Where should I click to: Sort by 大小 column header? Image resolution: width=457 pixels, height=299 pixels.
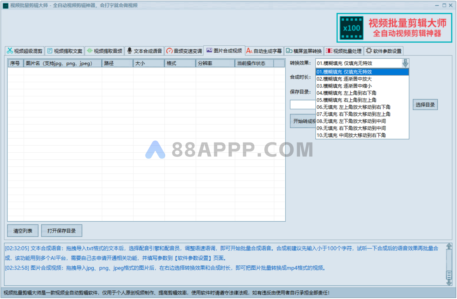pyautogui.click(x=149, y=63)
